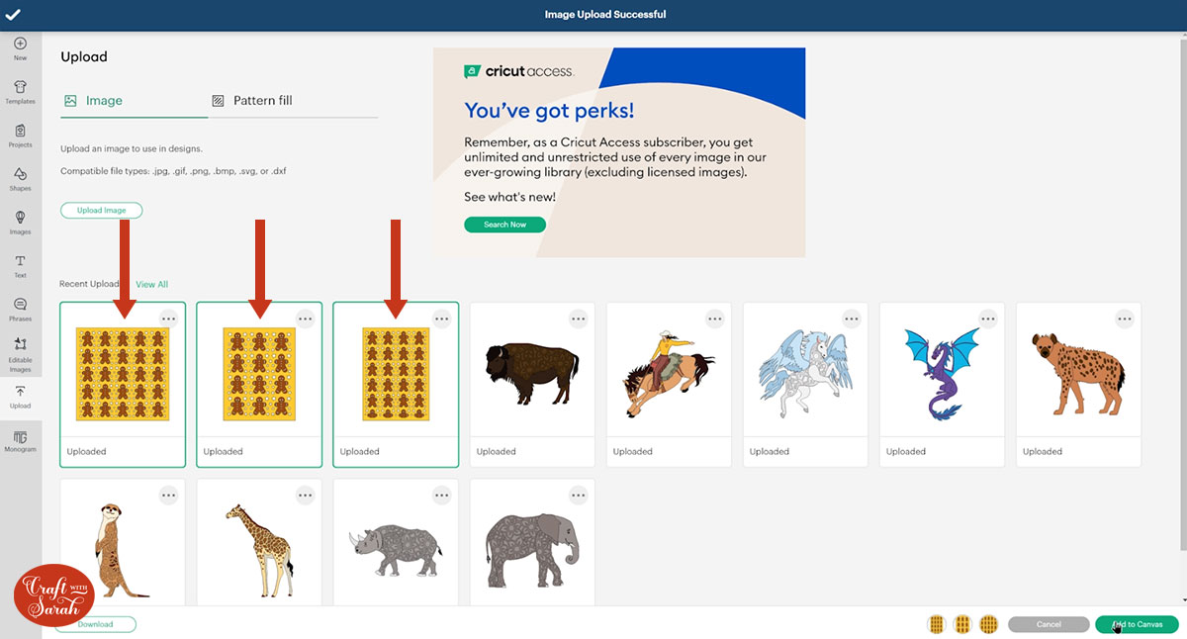Screen dimensions: 1187x639
Task: Open the Monogram tool
Action: (x=20, y=441)
